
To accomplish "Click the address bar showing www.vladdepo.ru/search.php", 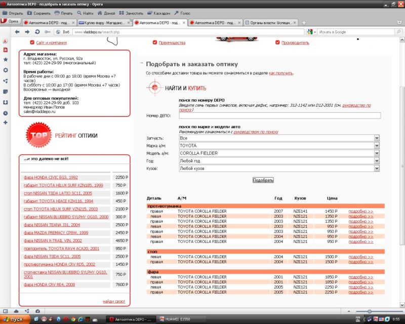I will 188,32.
